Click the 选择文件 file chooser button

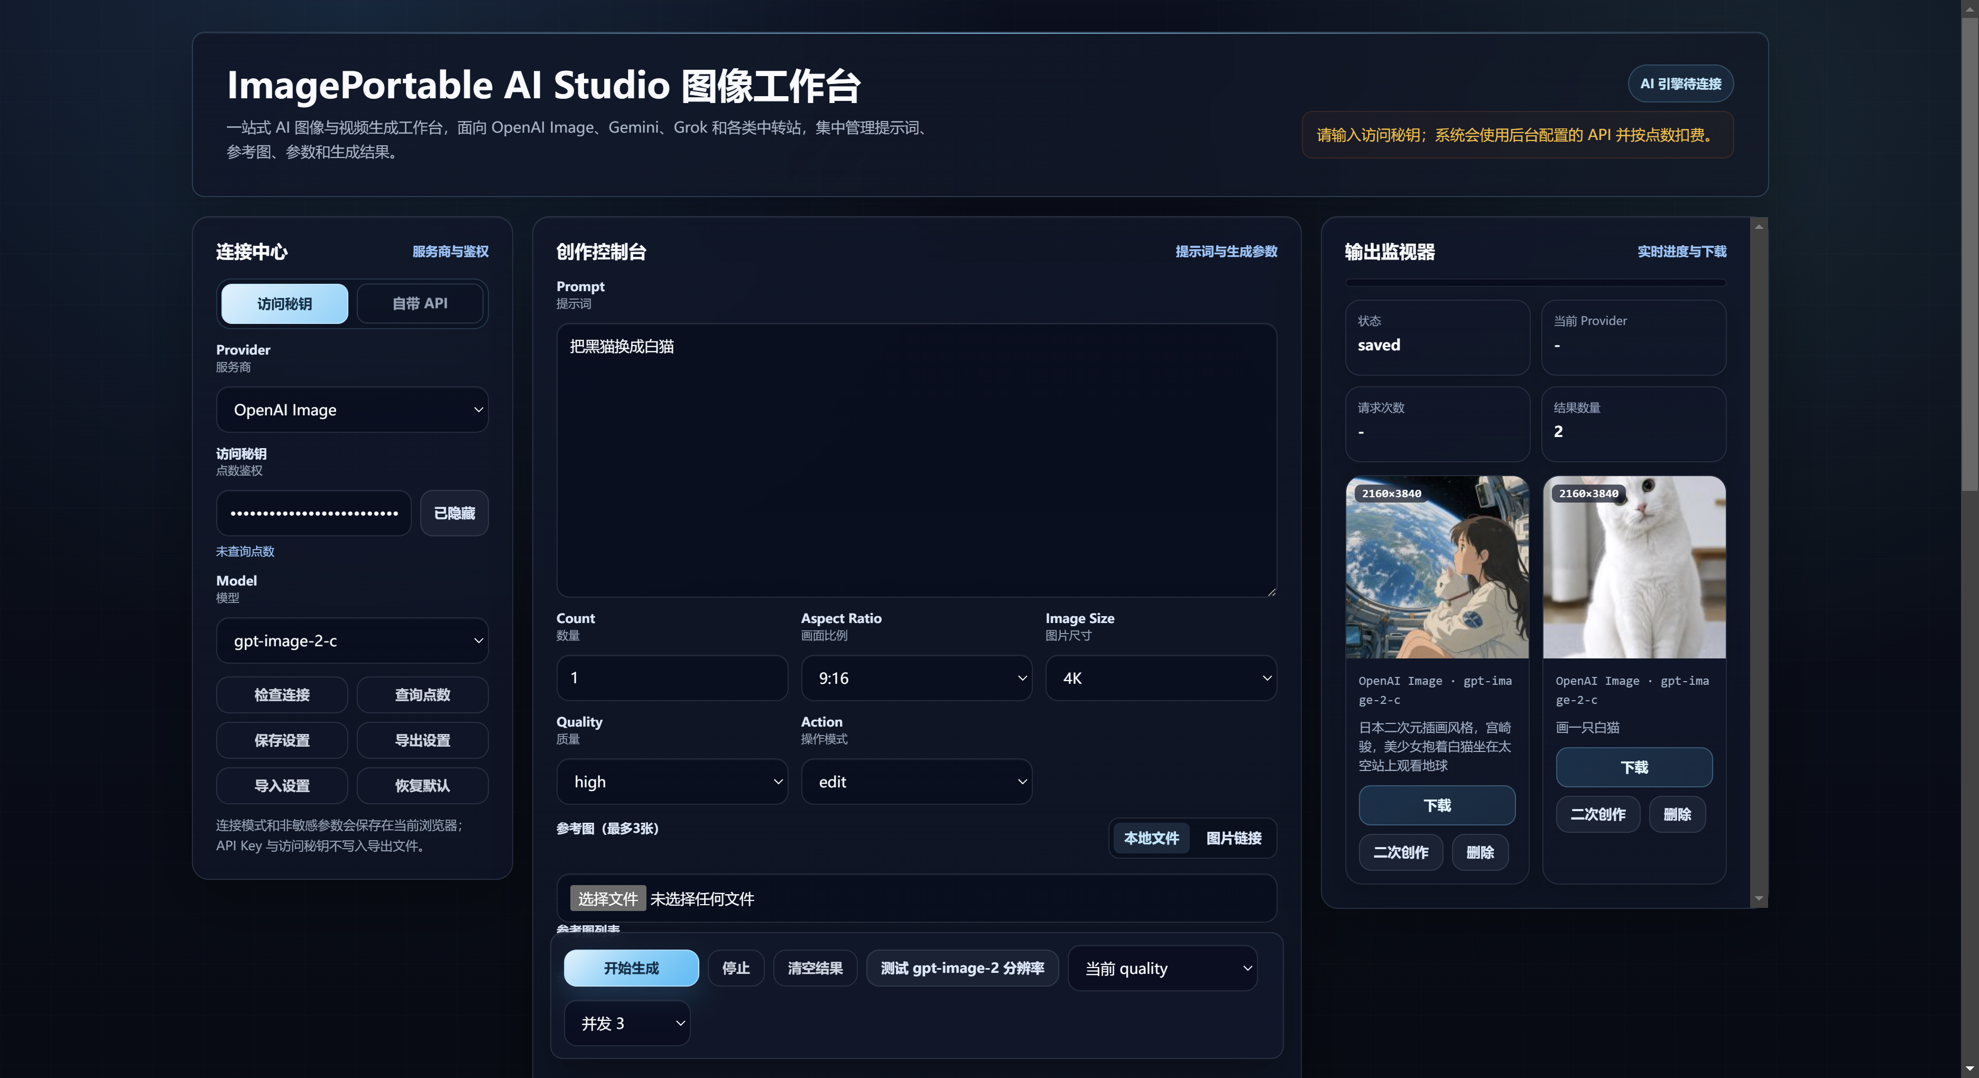tap(608, 898)
